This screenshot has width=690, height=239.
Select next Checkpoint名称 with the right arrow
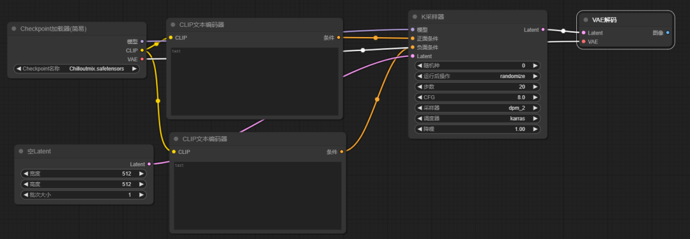point(134,68)
